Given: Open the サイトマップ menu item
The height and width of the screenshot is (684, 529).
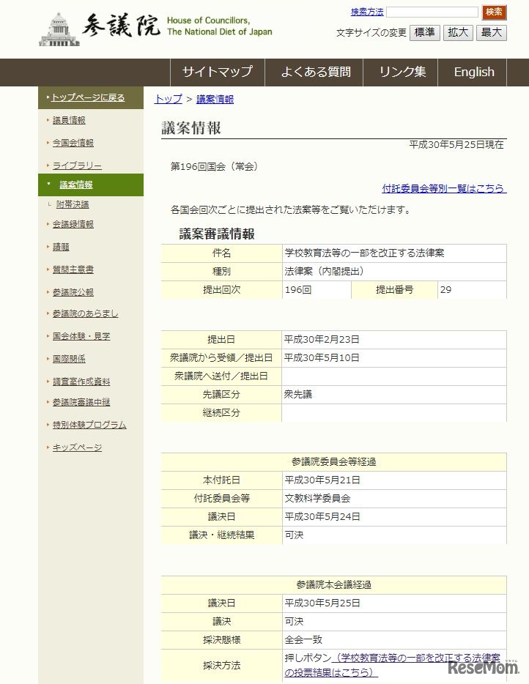Looking at the screenshot, I should (218, 72).
